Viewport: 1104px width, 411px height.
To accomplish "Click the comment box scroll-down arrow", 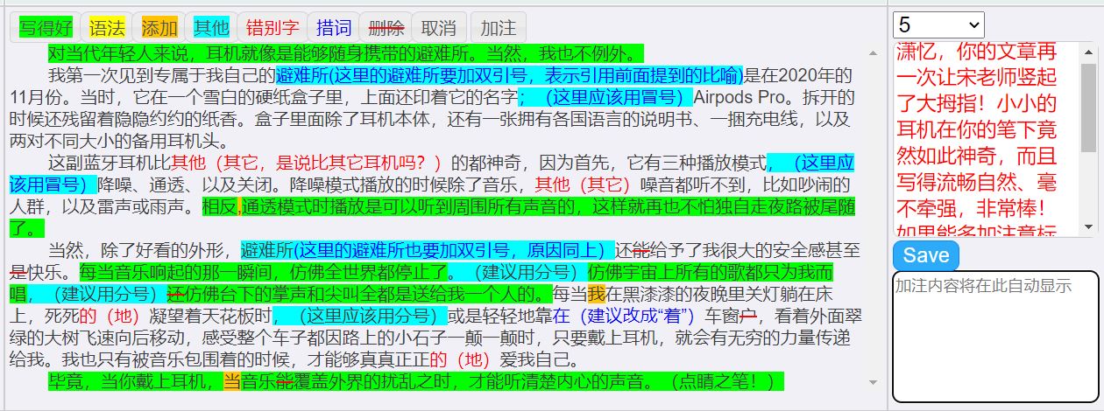I will [1088, 228].
